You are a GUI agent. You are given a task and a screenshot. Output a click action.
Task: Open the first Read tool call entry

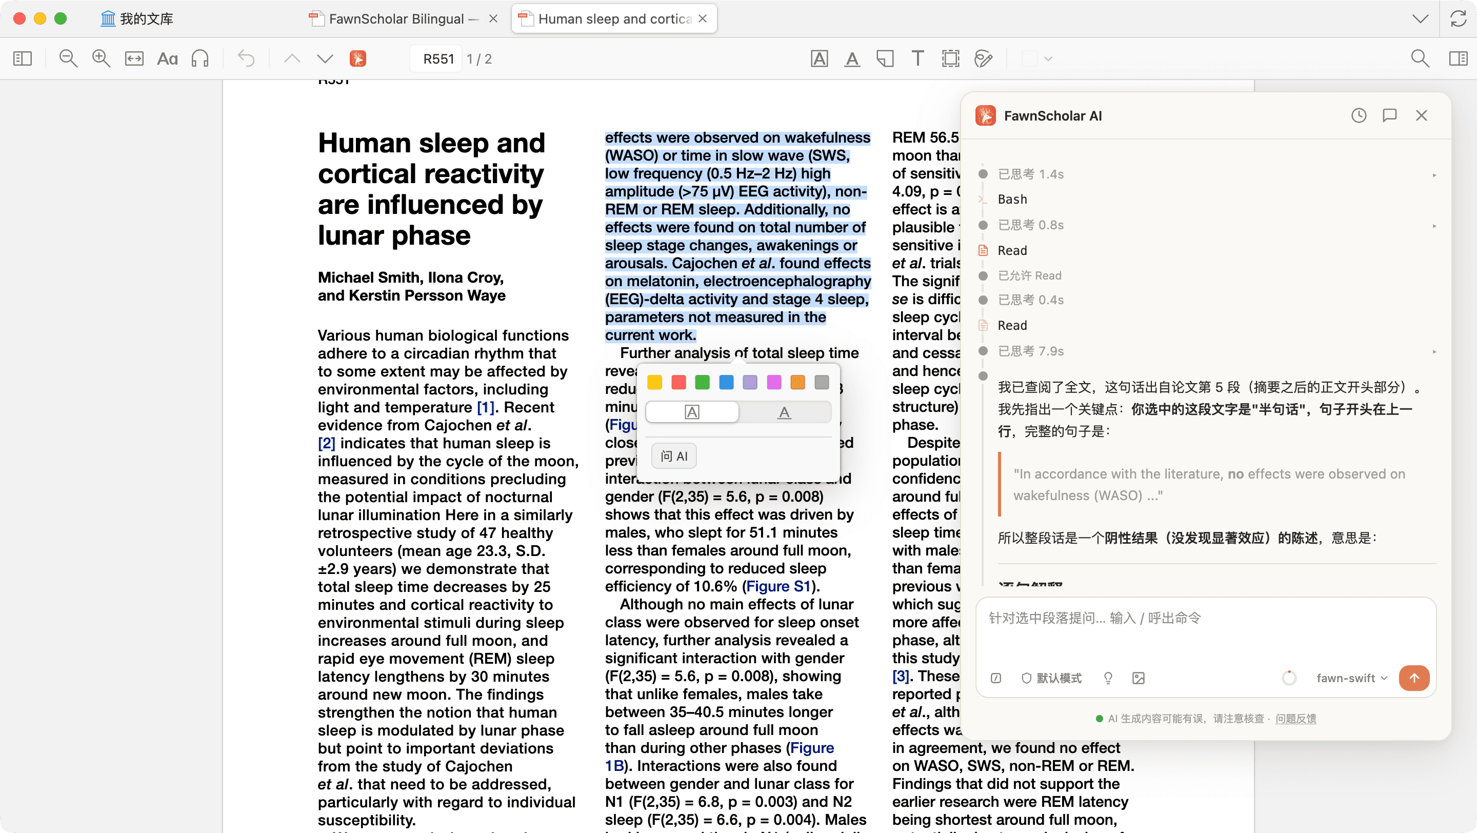tap(1012, 250)
